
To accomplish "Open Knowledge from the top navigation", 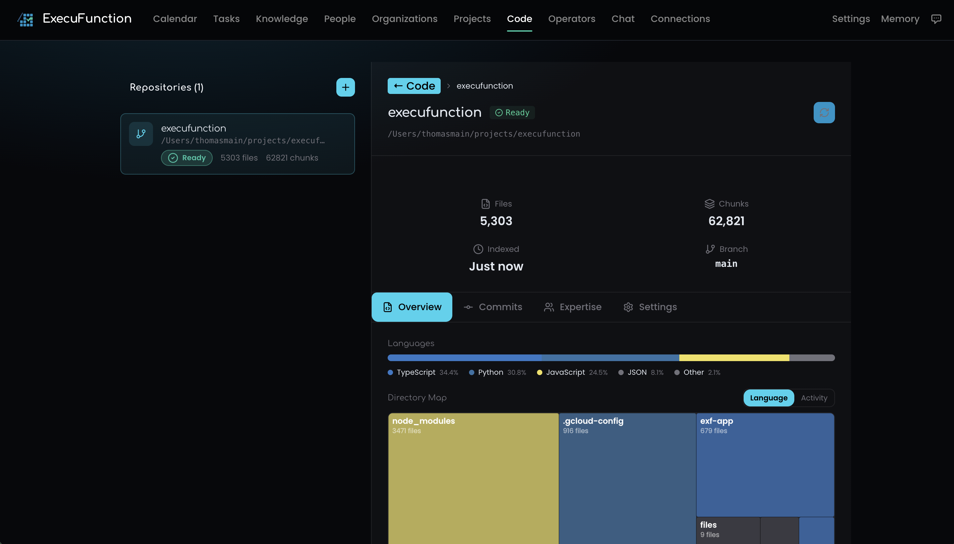I will click(282, 19).
